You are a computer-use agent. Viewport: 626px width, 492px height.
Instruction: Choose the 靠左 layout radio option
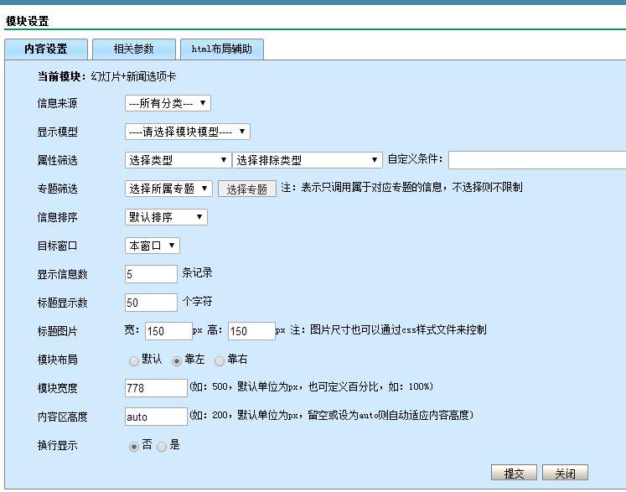[x=177, y=361]
